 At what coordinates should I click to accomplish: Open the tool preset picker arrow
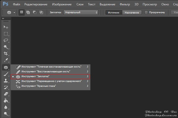[x=14, y=12]
